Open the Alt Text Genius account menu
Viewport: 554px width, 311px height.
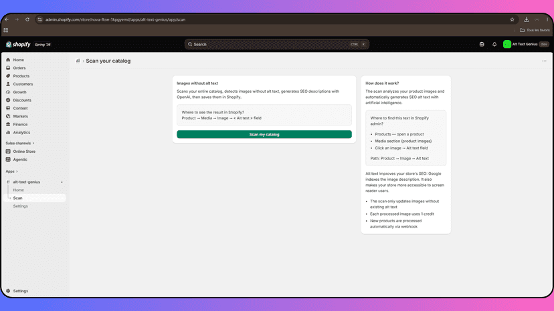pos(526,45)
